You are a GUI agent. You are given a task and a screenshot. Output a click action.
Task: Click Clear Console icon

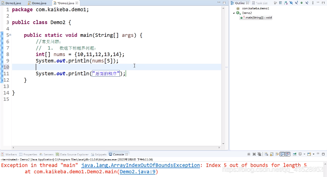click(x=267, y=154)
